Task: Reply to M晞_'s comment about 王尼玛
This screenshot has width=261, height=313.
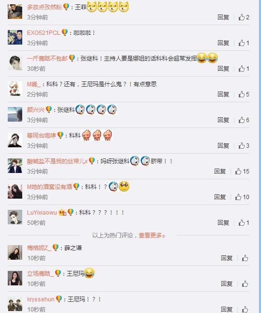Action: [x=223, y=94]
